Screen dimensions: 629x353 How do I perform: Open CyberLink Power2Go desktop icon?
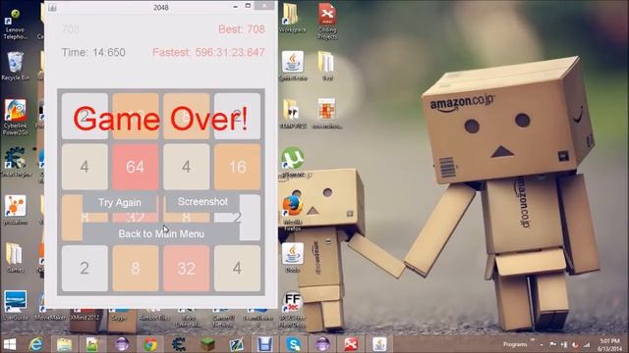(x=16, y=118)
